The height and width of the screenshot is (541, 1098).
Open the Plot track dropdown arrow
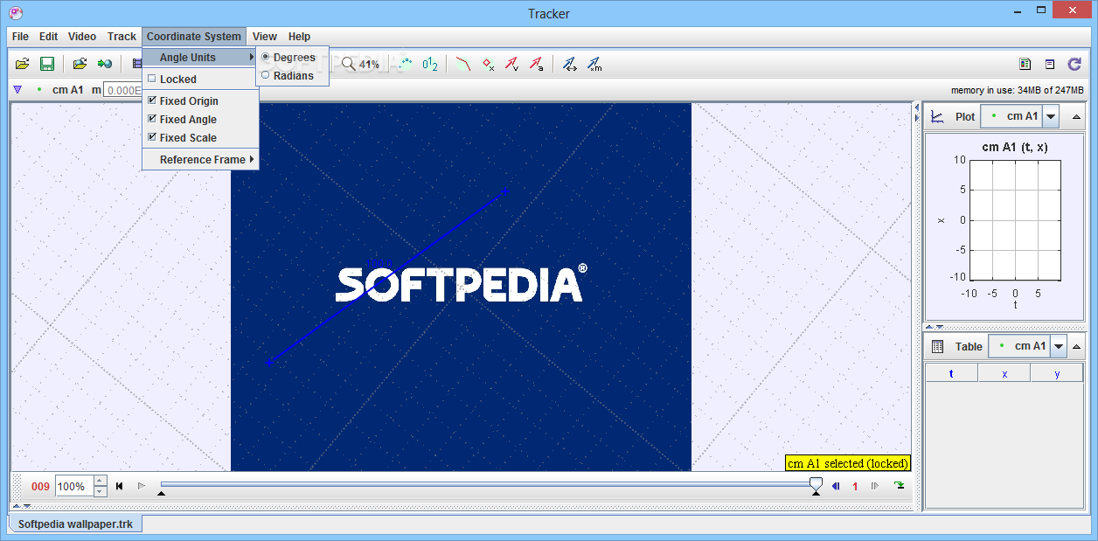tap(1051, 116)
